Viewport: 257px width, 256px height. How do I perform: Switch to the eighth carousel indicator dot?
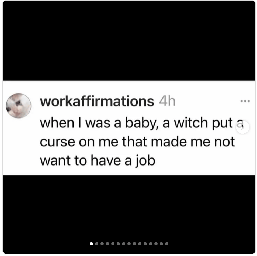[x=129, y=244]
